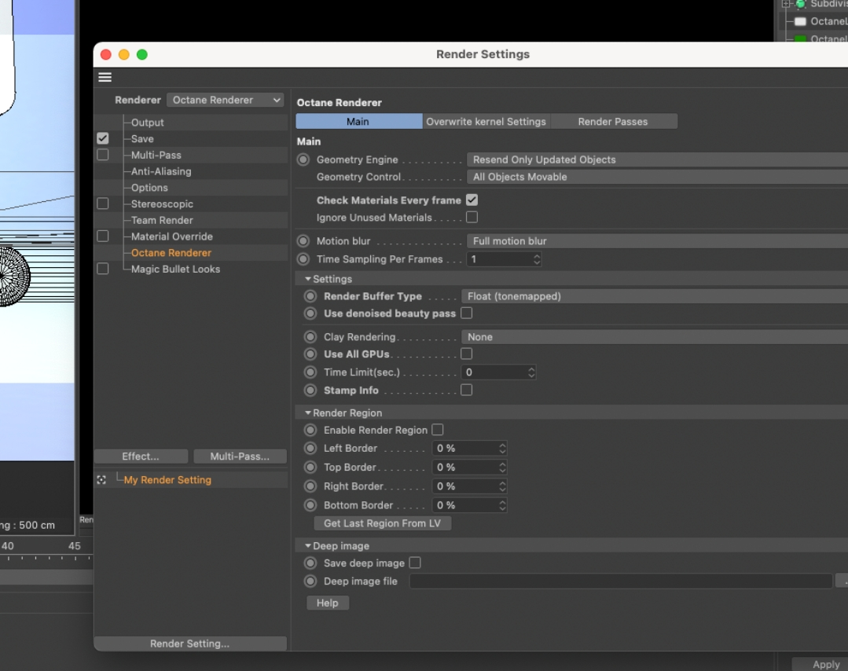
Task: Collapse the Render Region section
Action: 308,413
